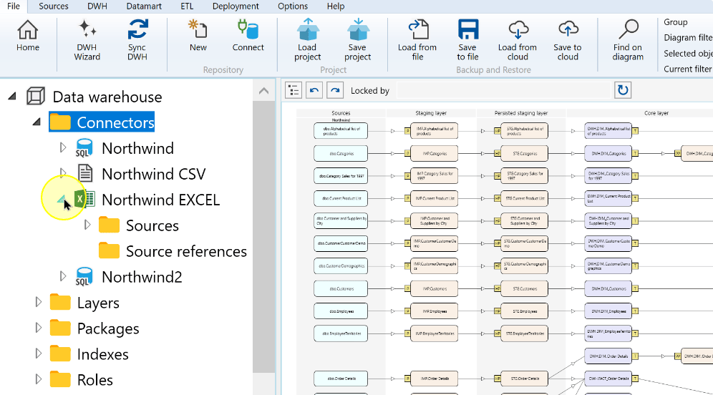Click the Core layer column header
The height and width of the screenshot is (395, 713).
coord(656,113)
